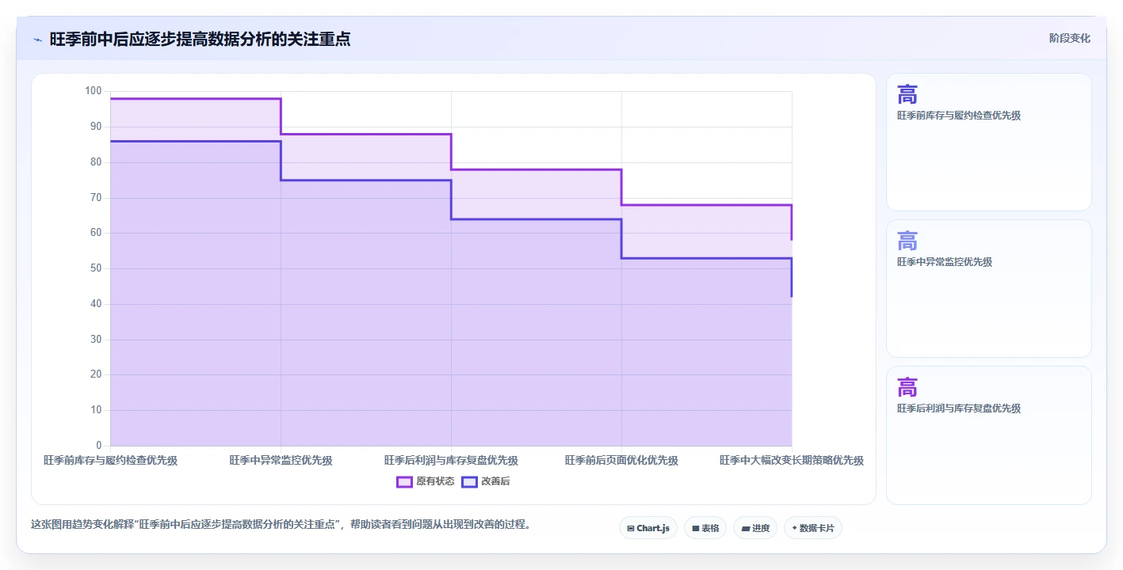Select the 进度 tag
This screenshot has width=1123, height=570.
click(x=755, y=528)
